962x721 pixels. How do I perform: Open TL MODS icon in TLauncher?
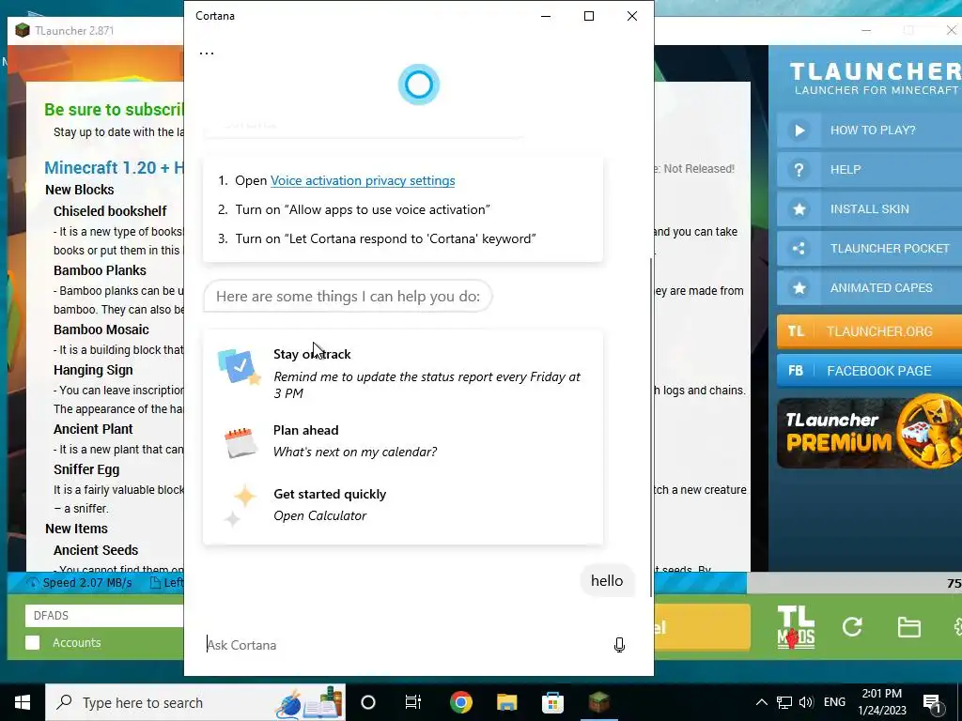(796, 627)
